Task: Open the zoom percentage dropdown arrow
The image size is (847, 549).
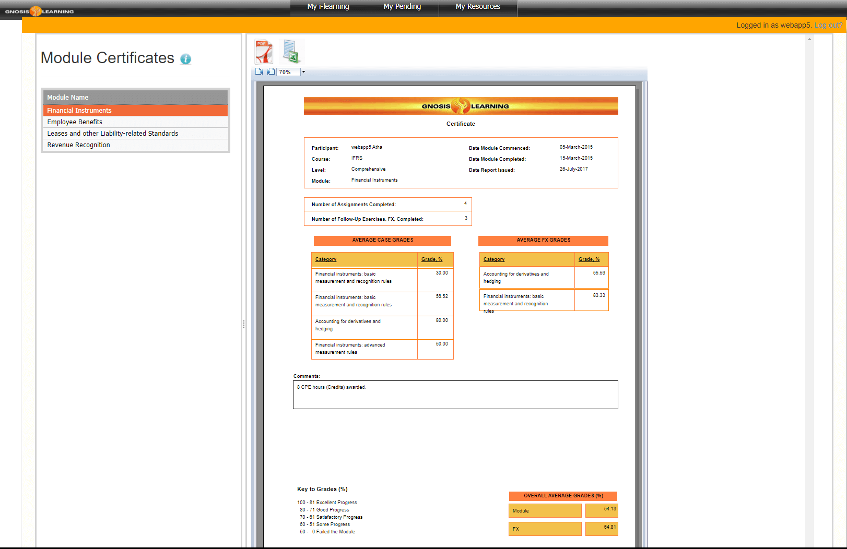Action: pyautogui.click(x=303, y=72)
